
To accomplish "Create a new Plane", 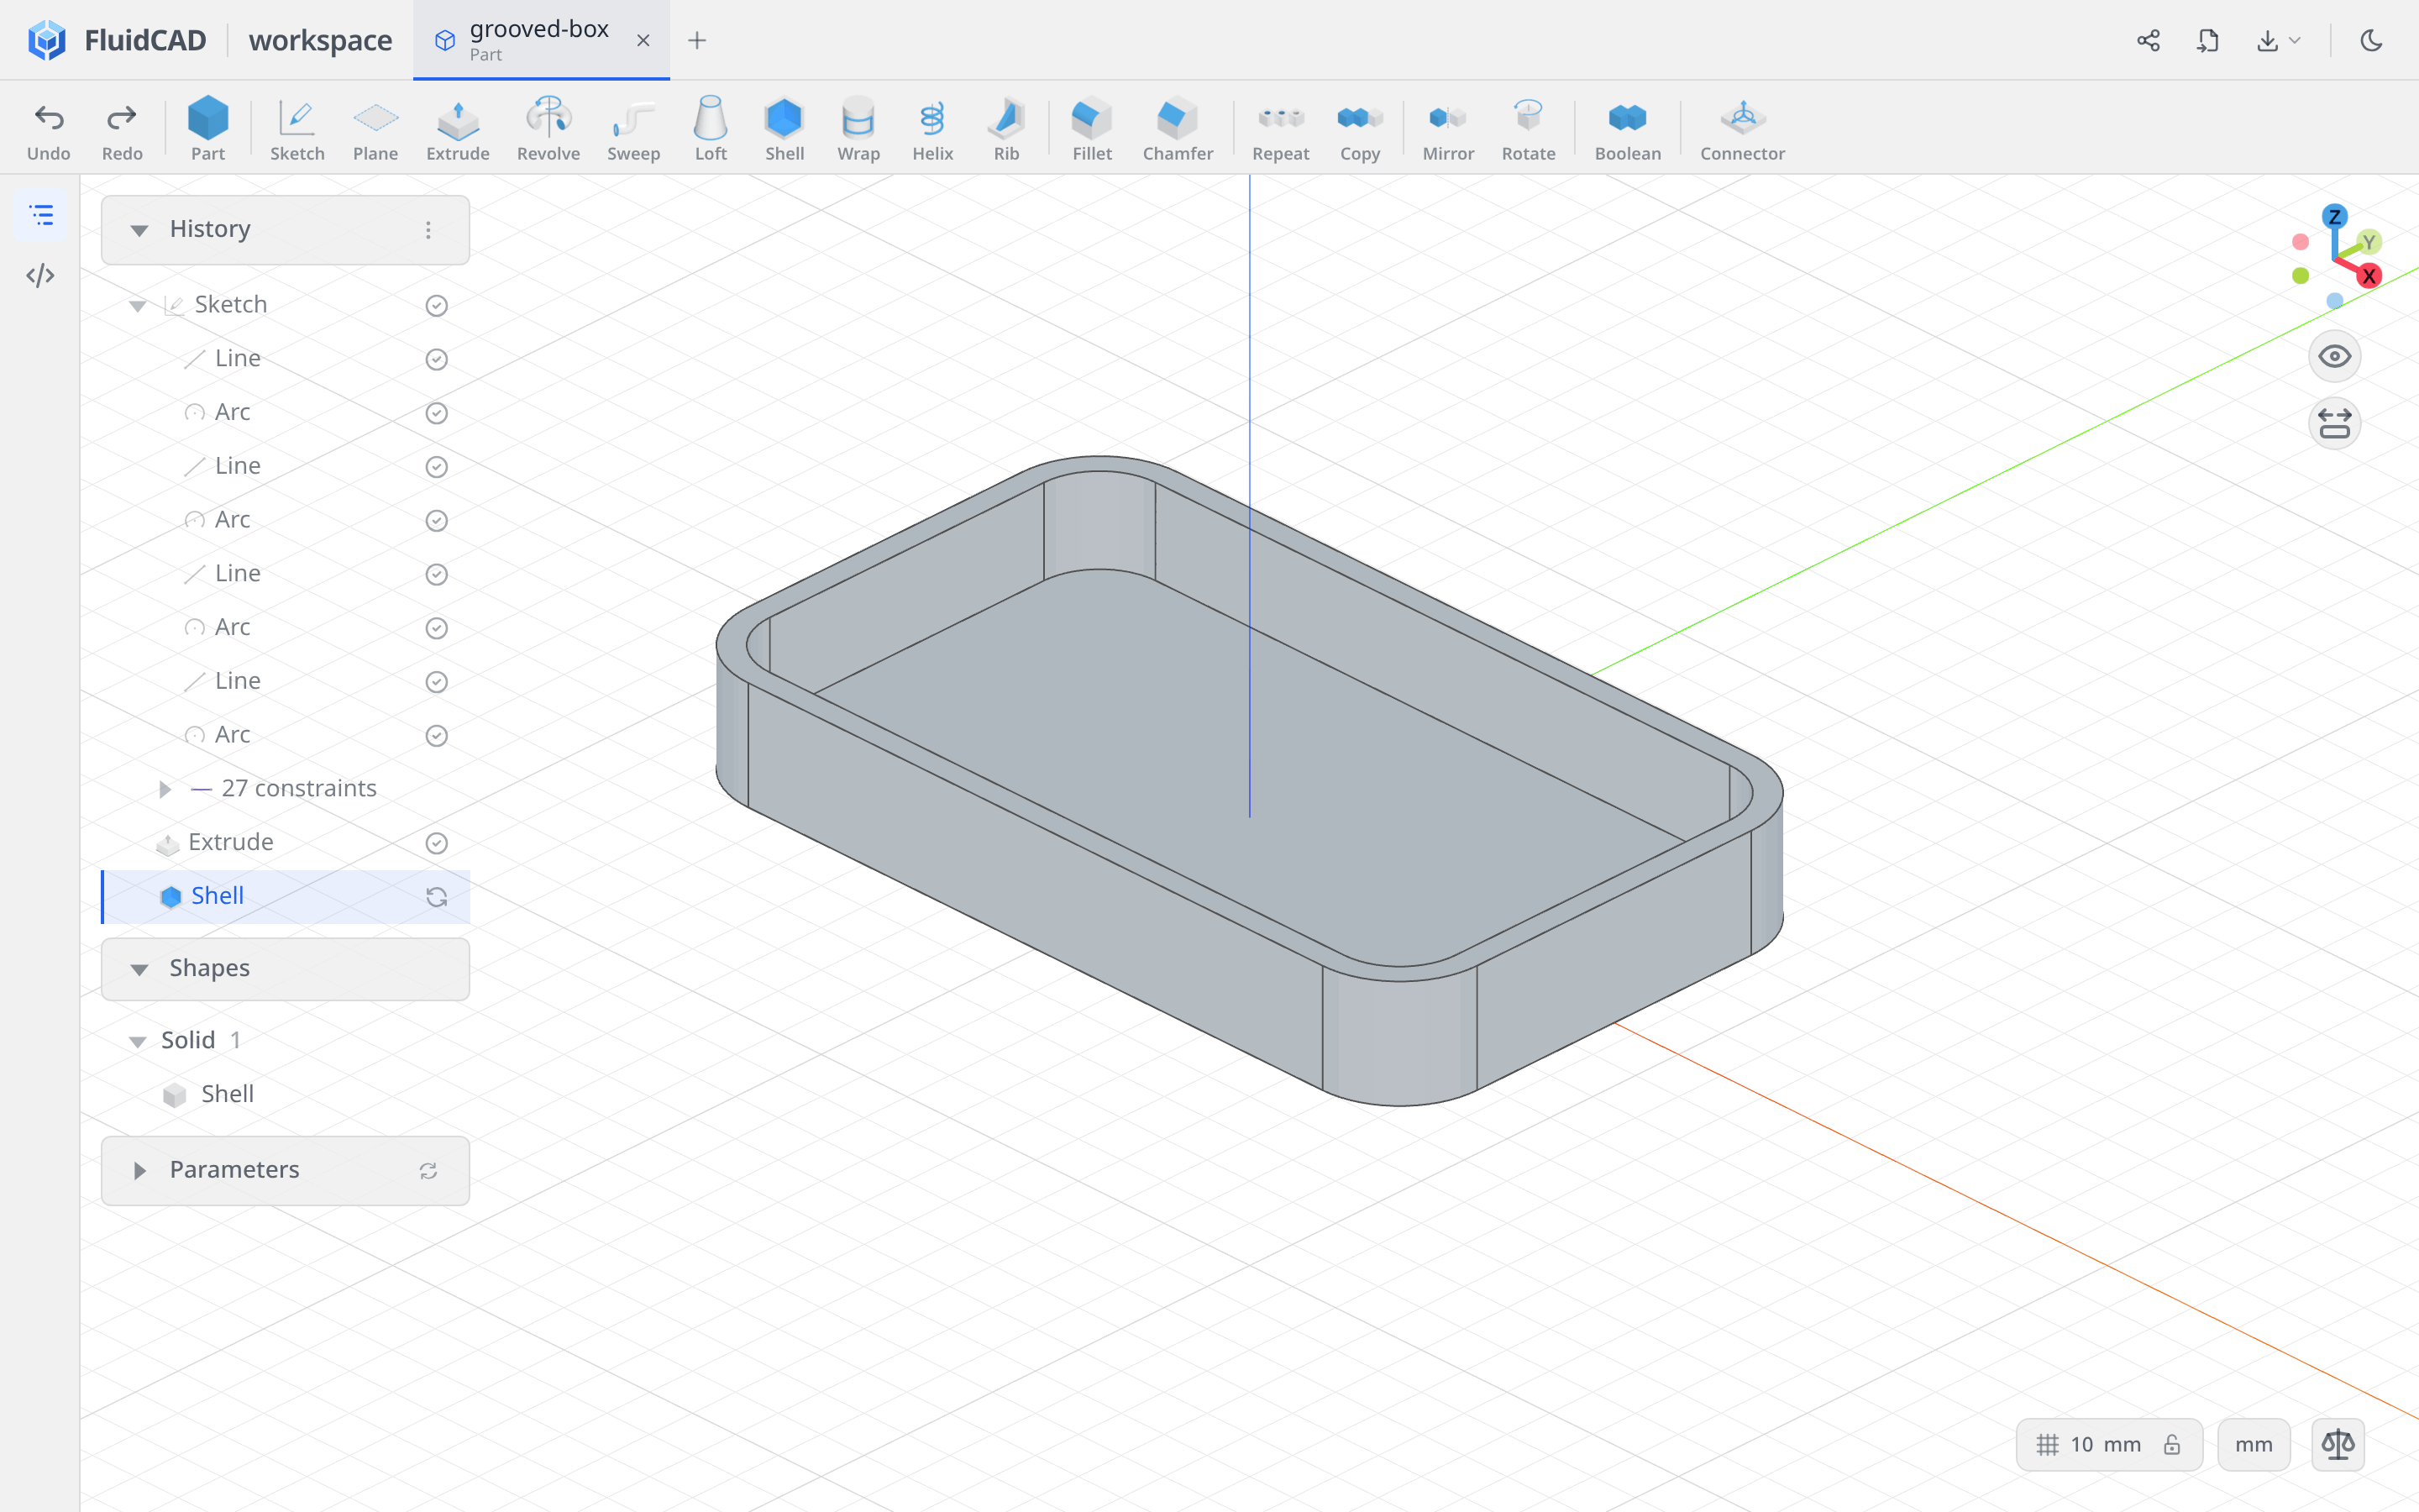I will coord(375,129).
